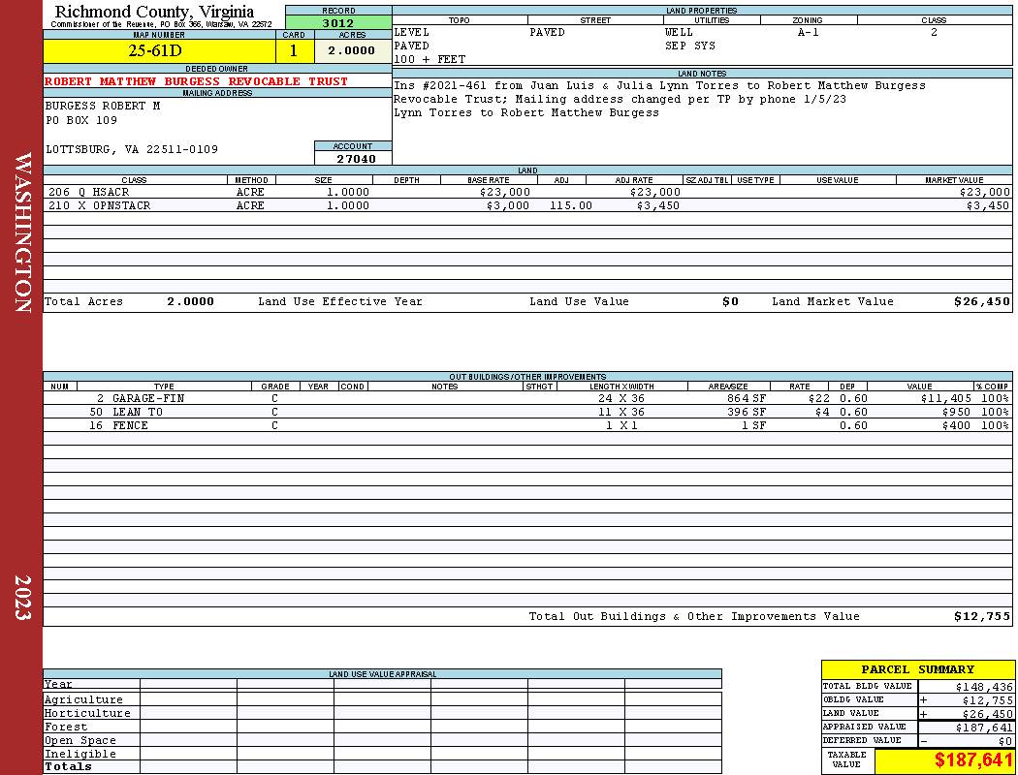Click the OBLDG VALUE amount in summary
This screenshot has height=775, width=1018.
coord(987,700)
